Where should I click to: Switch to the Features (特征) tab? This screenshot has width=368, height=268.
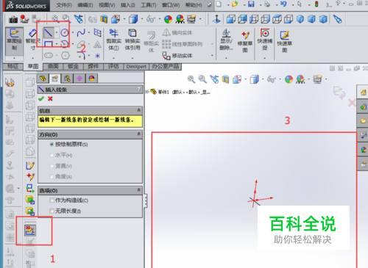point(13,66)
